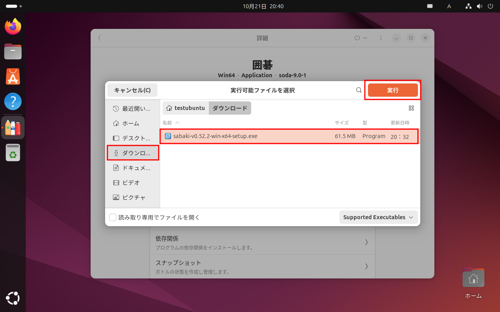This screenshot has height=312, width=500.
Task: Click the input method indicator A
Action: point(449,6)
